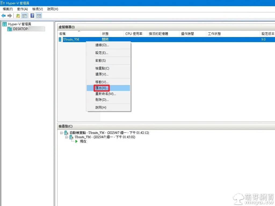The image size is (275, 206).
Task: Click the Back arrow toolbar icon
Action: pyautogui.click(x=3, y=16)
